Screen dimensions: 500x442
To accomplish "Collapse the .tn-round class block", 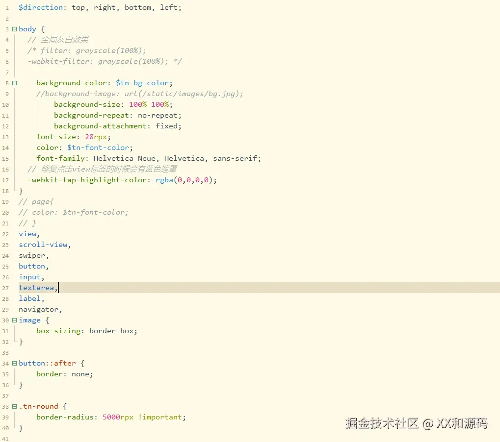I will [14, 406].
